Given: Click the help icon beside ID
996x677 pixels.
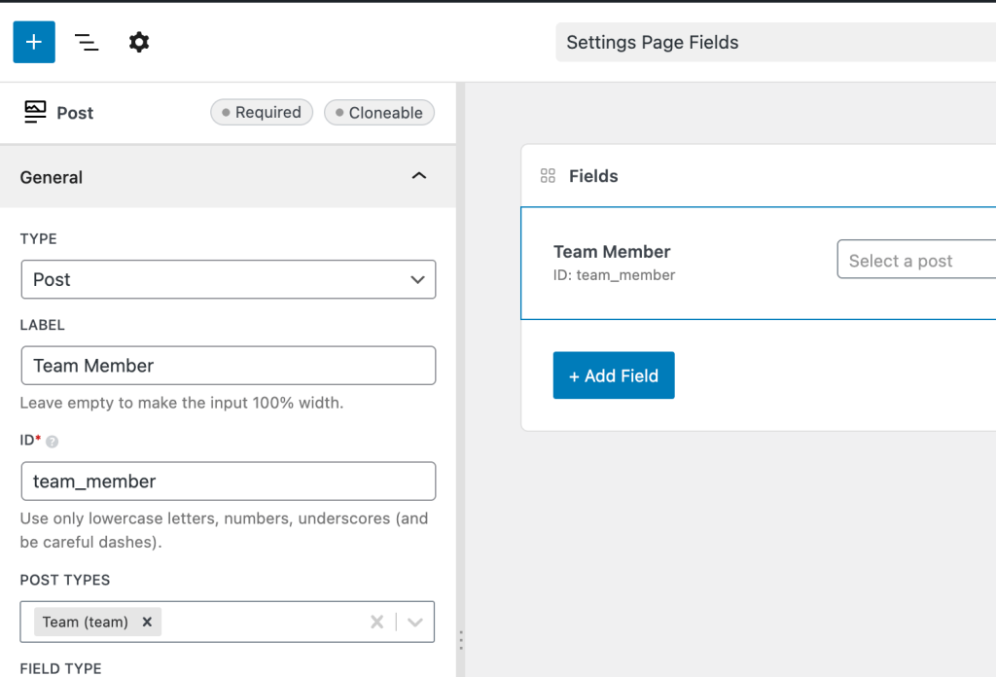Looking at the screenshot, I should [53, 442].
